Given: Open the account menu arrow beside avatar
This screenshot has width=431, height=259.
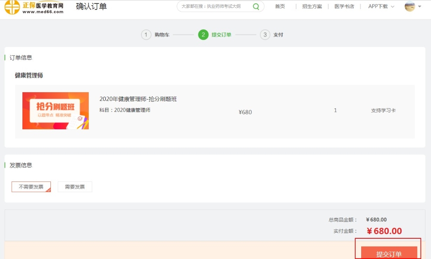Looking at the screenshot, I should point(420,7).
